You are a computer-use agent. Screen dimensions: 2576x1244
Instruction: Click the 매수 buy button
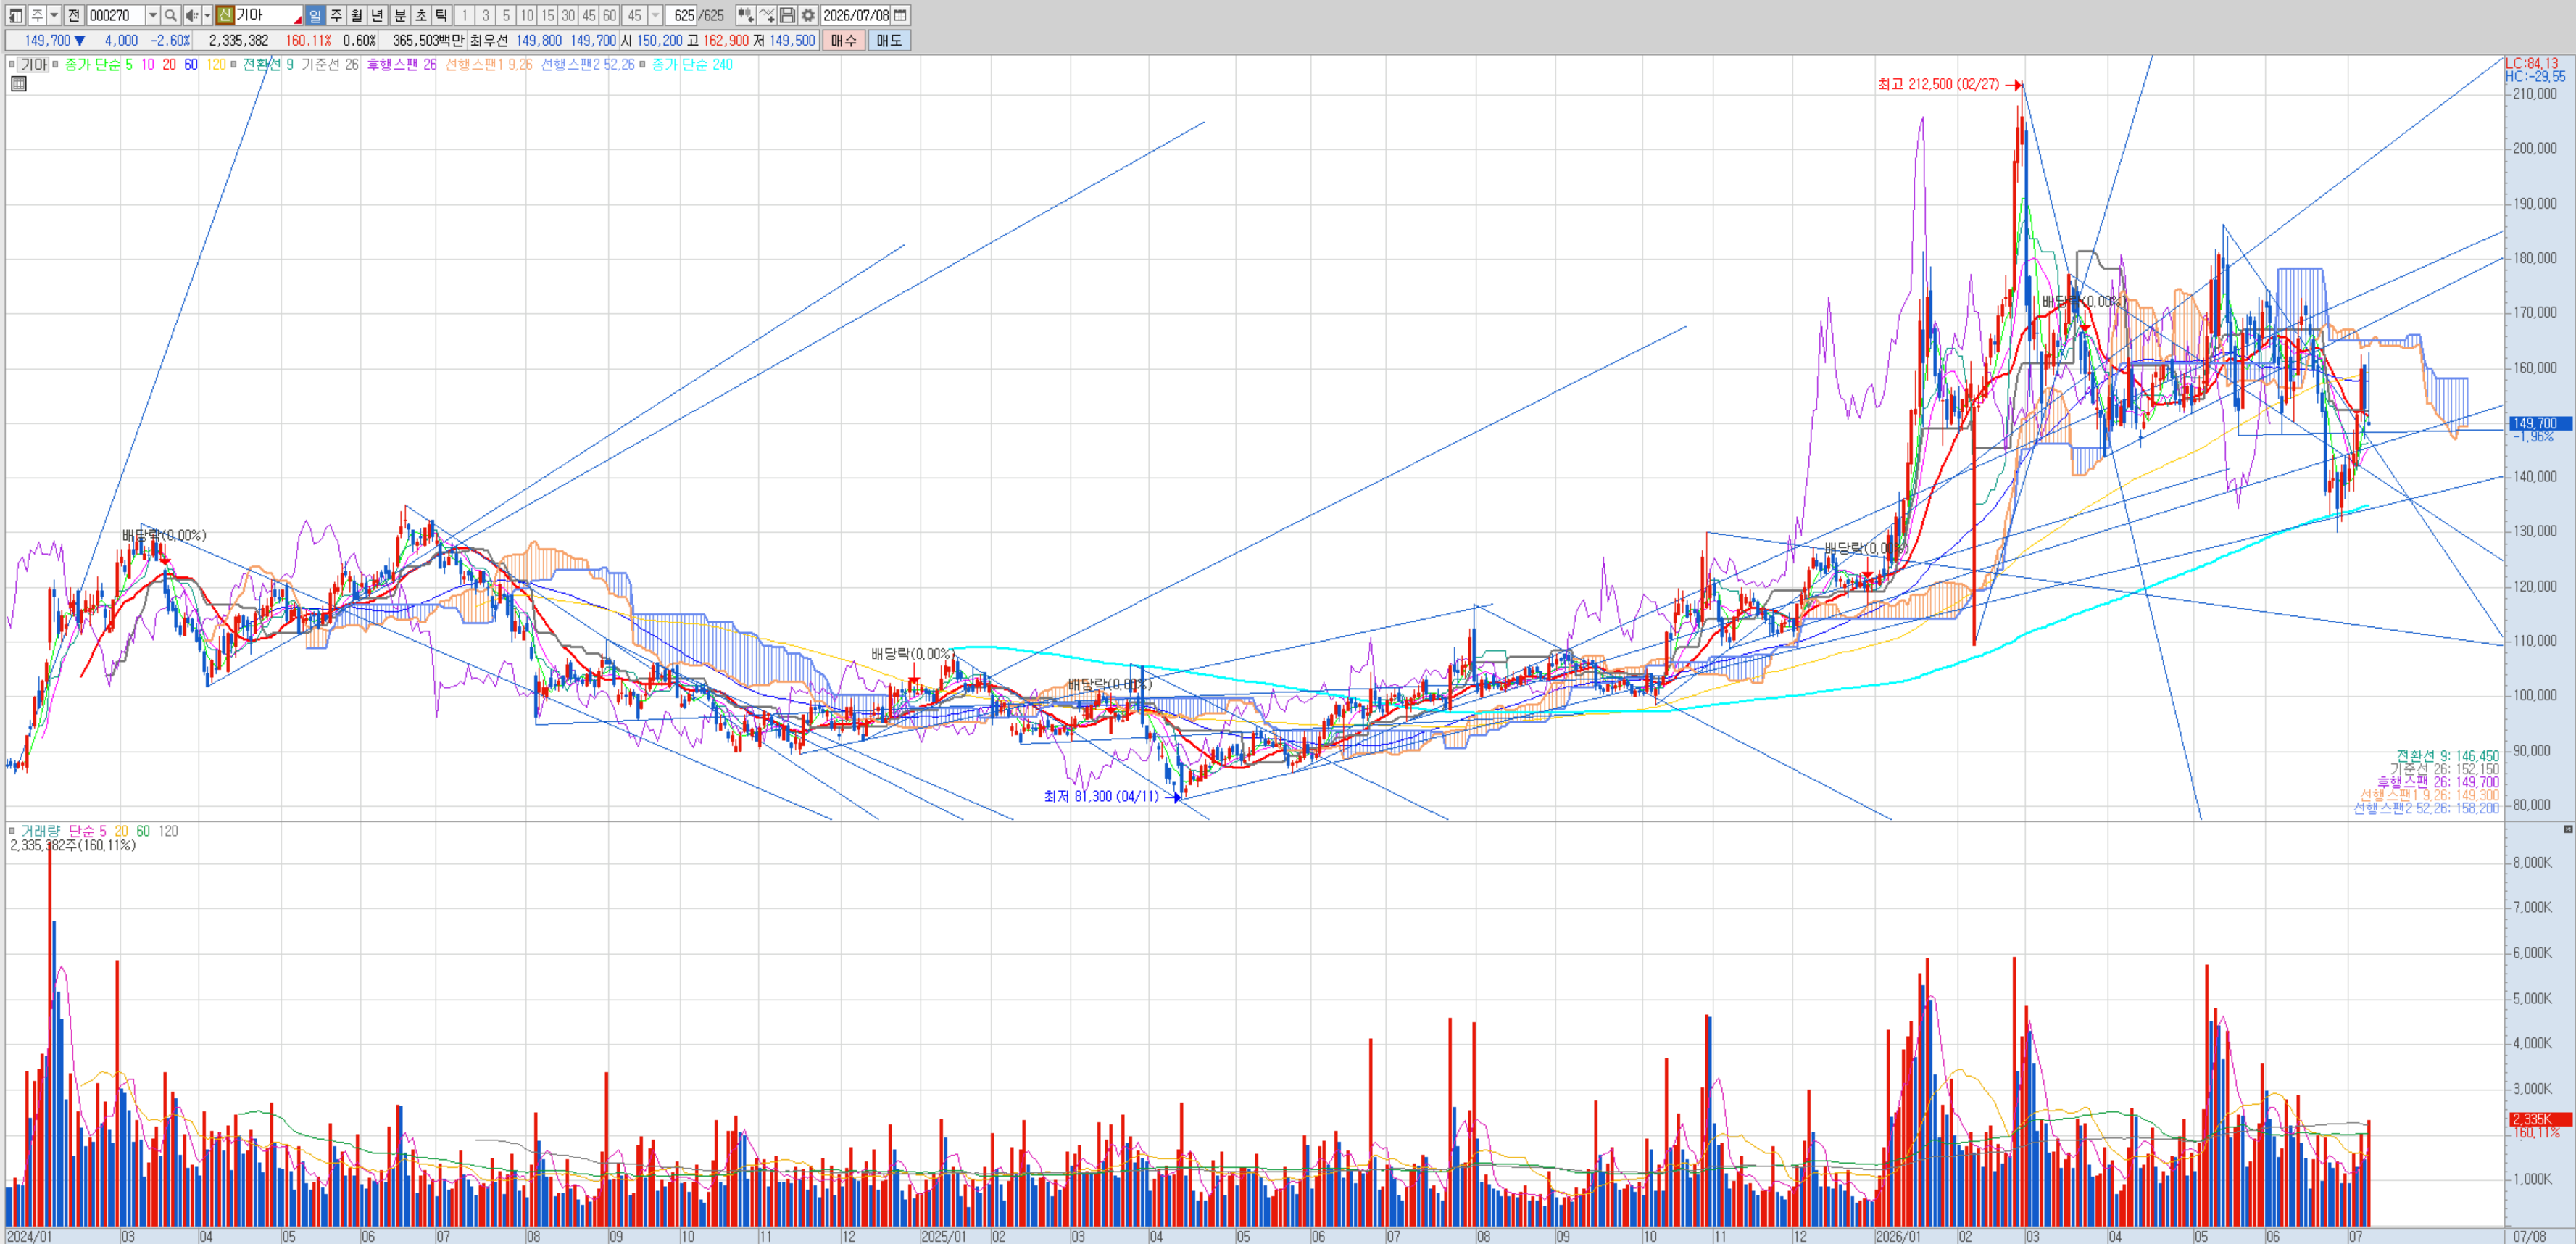tap(844, 41)
